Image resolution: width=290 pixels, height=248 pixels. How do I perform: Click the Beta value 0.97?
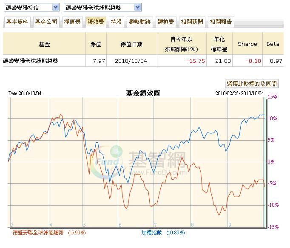click(x=276, y=61)
